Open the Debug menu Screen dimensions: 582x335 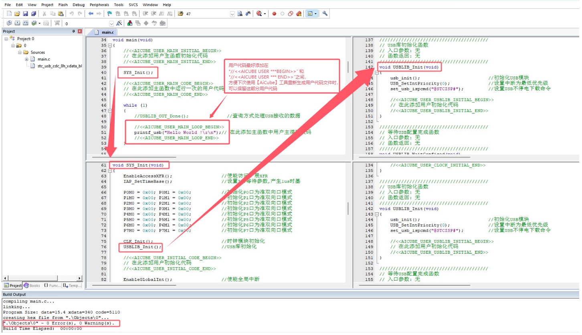click(79, 5)
